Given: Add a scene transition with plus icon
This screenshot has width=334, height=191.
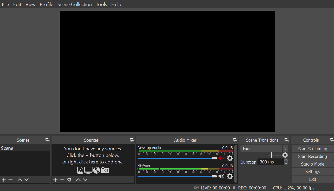Looking at the screenshot, I should pyautogui.click(x=271, y=155).
